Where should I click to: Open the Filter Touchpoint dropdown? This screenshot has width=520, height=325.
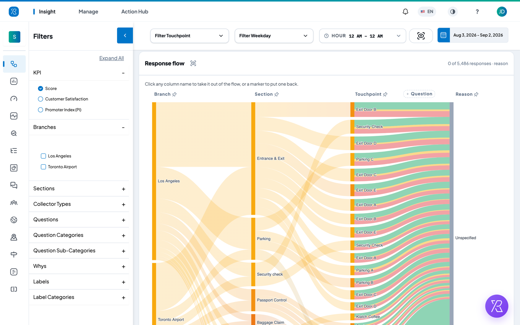(x=189, y=36)
